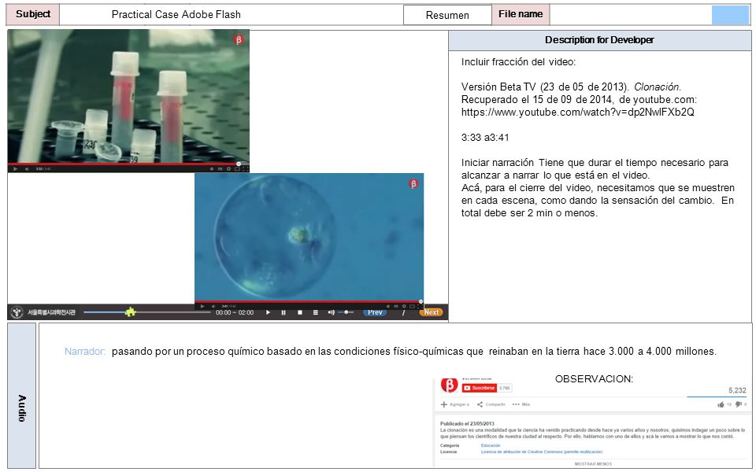756x472 pixels.
Task: Click fullscreen icon in lab vials video controls
Action: click(245, 169)
